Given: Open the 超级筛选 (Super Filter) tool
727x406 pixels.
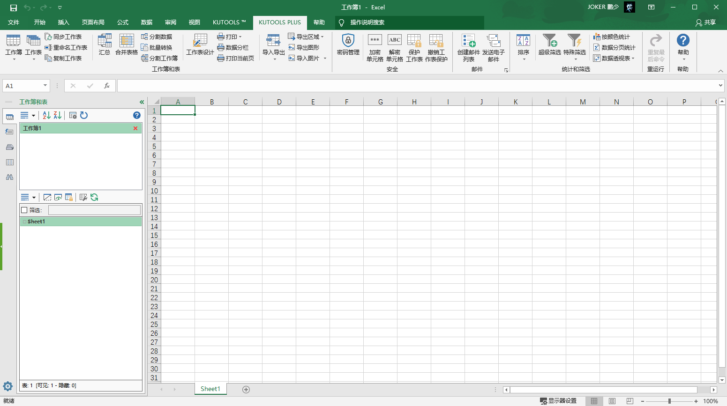Looking at the screenshot, I should [549, 47].
